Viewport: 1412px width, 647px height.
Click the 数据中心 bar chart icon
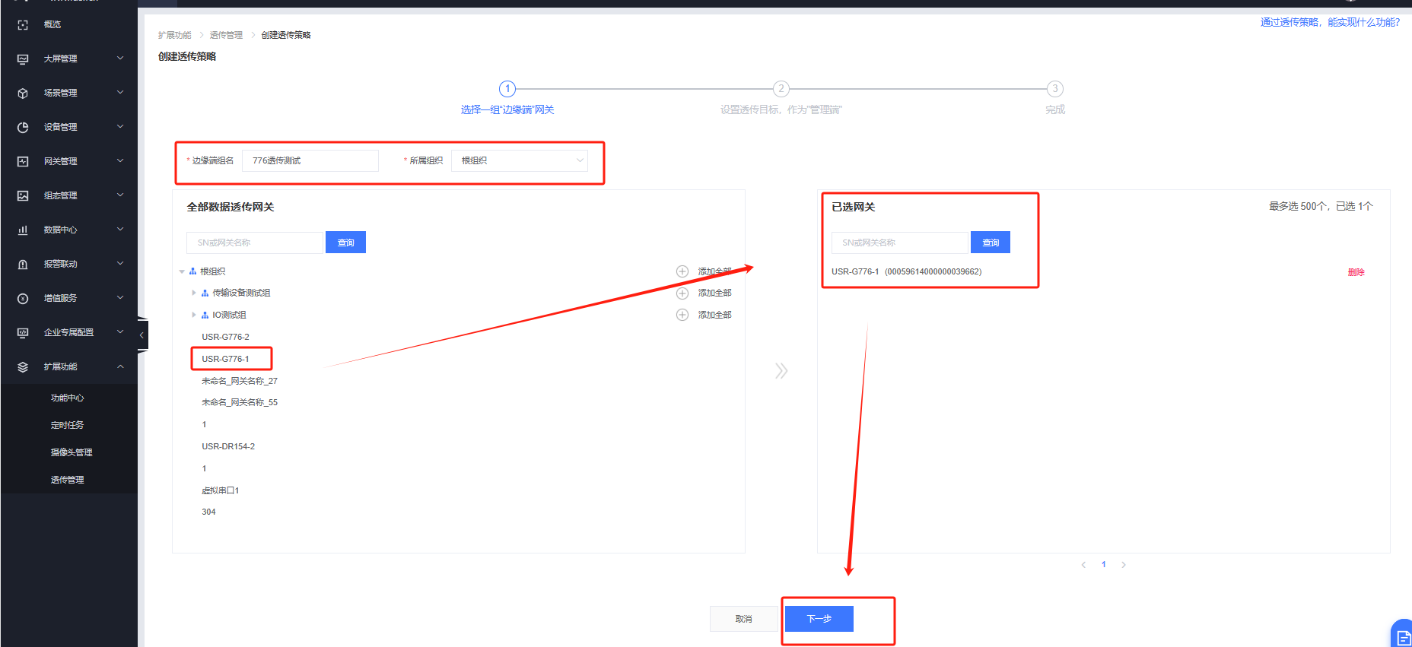(x=23, y=230)
